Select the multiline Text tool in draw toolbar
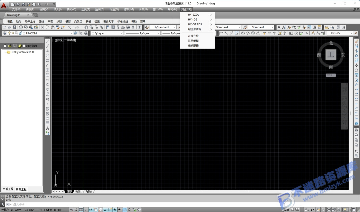 click(48, 128)
